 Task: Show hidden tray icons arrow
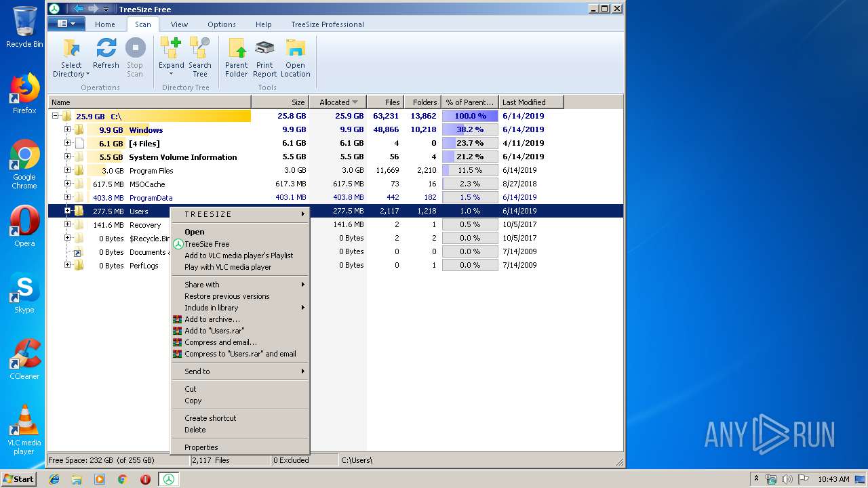tap(756, 479)
